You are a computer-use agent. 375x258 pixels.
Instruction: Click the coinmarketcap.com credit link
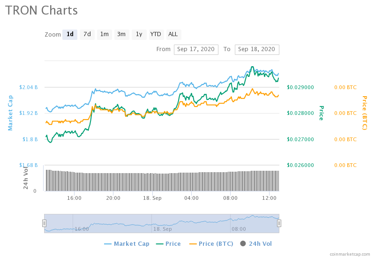click(350, 254)
